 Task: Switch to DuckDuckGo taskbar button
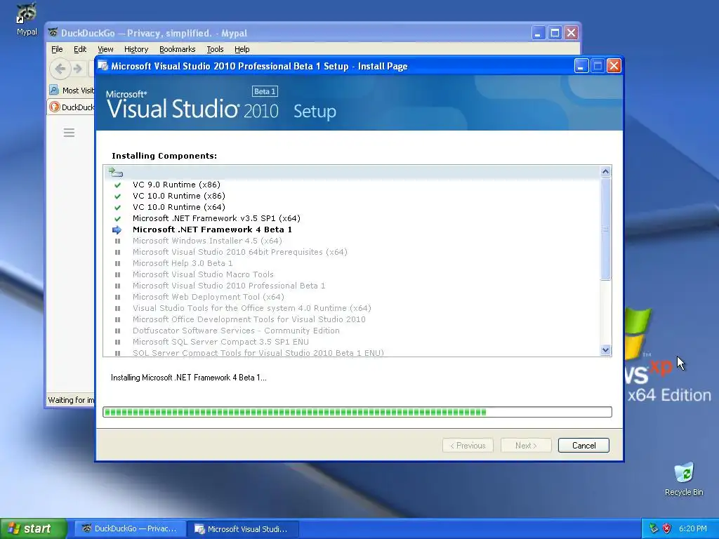tap(130, 528)
